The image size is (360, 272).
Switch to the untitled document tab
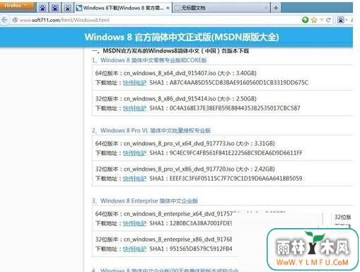pos(221,8)
